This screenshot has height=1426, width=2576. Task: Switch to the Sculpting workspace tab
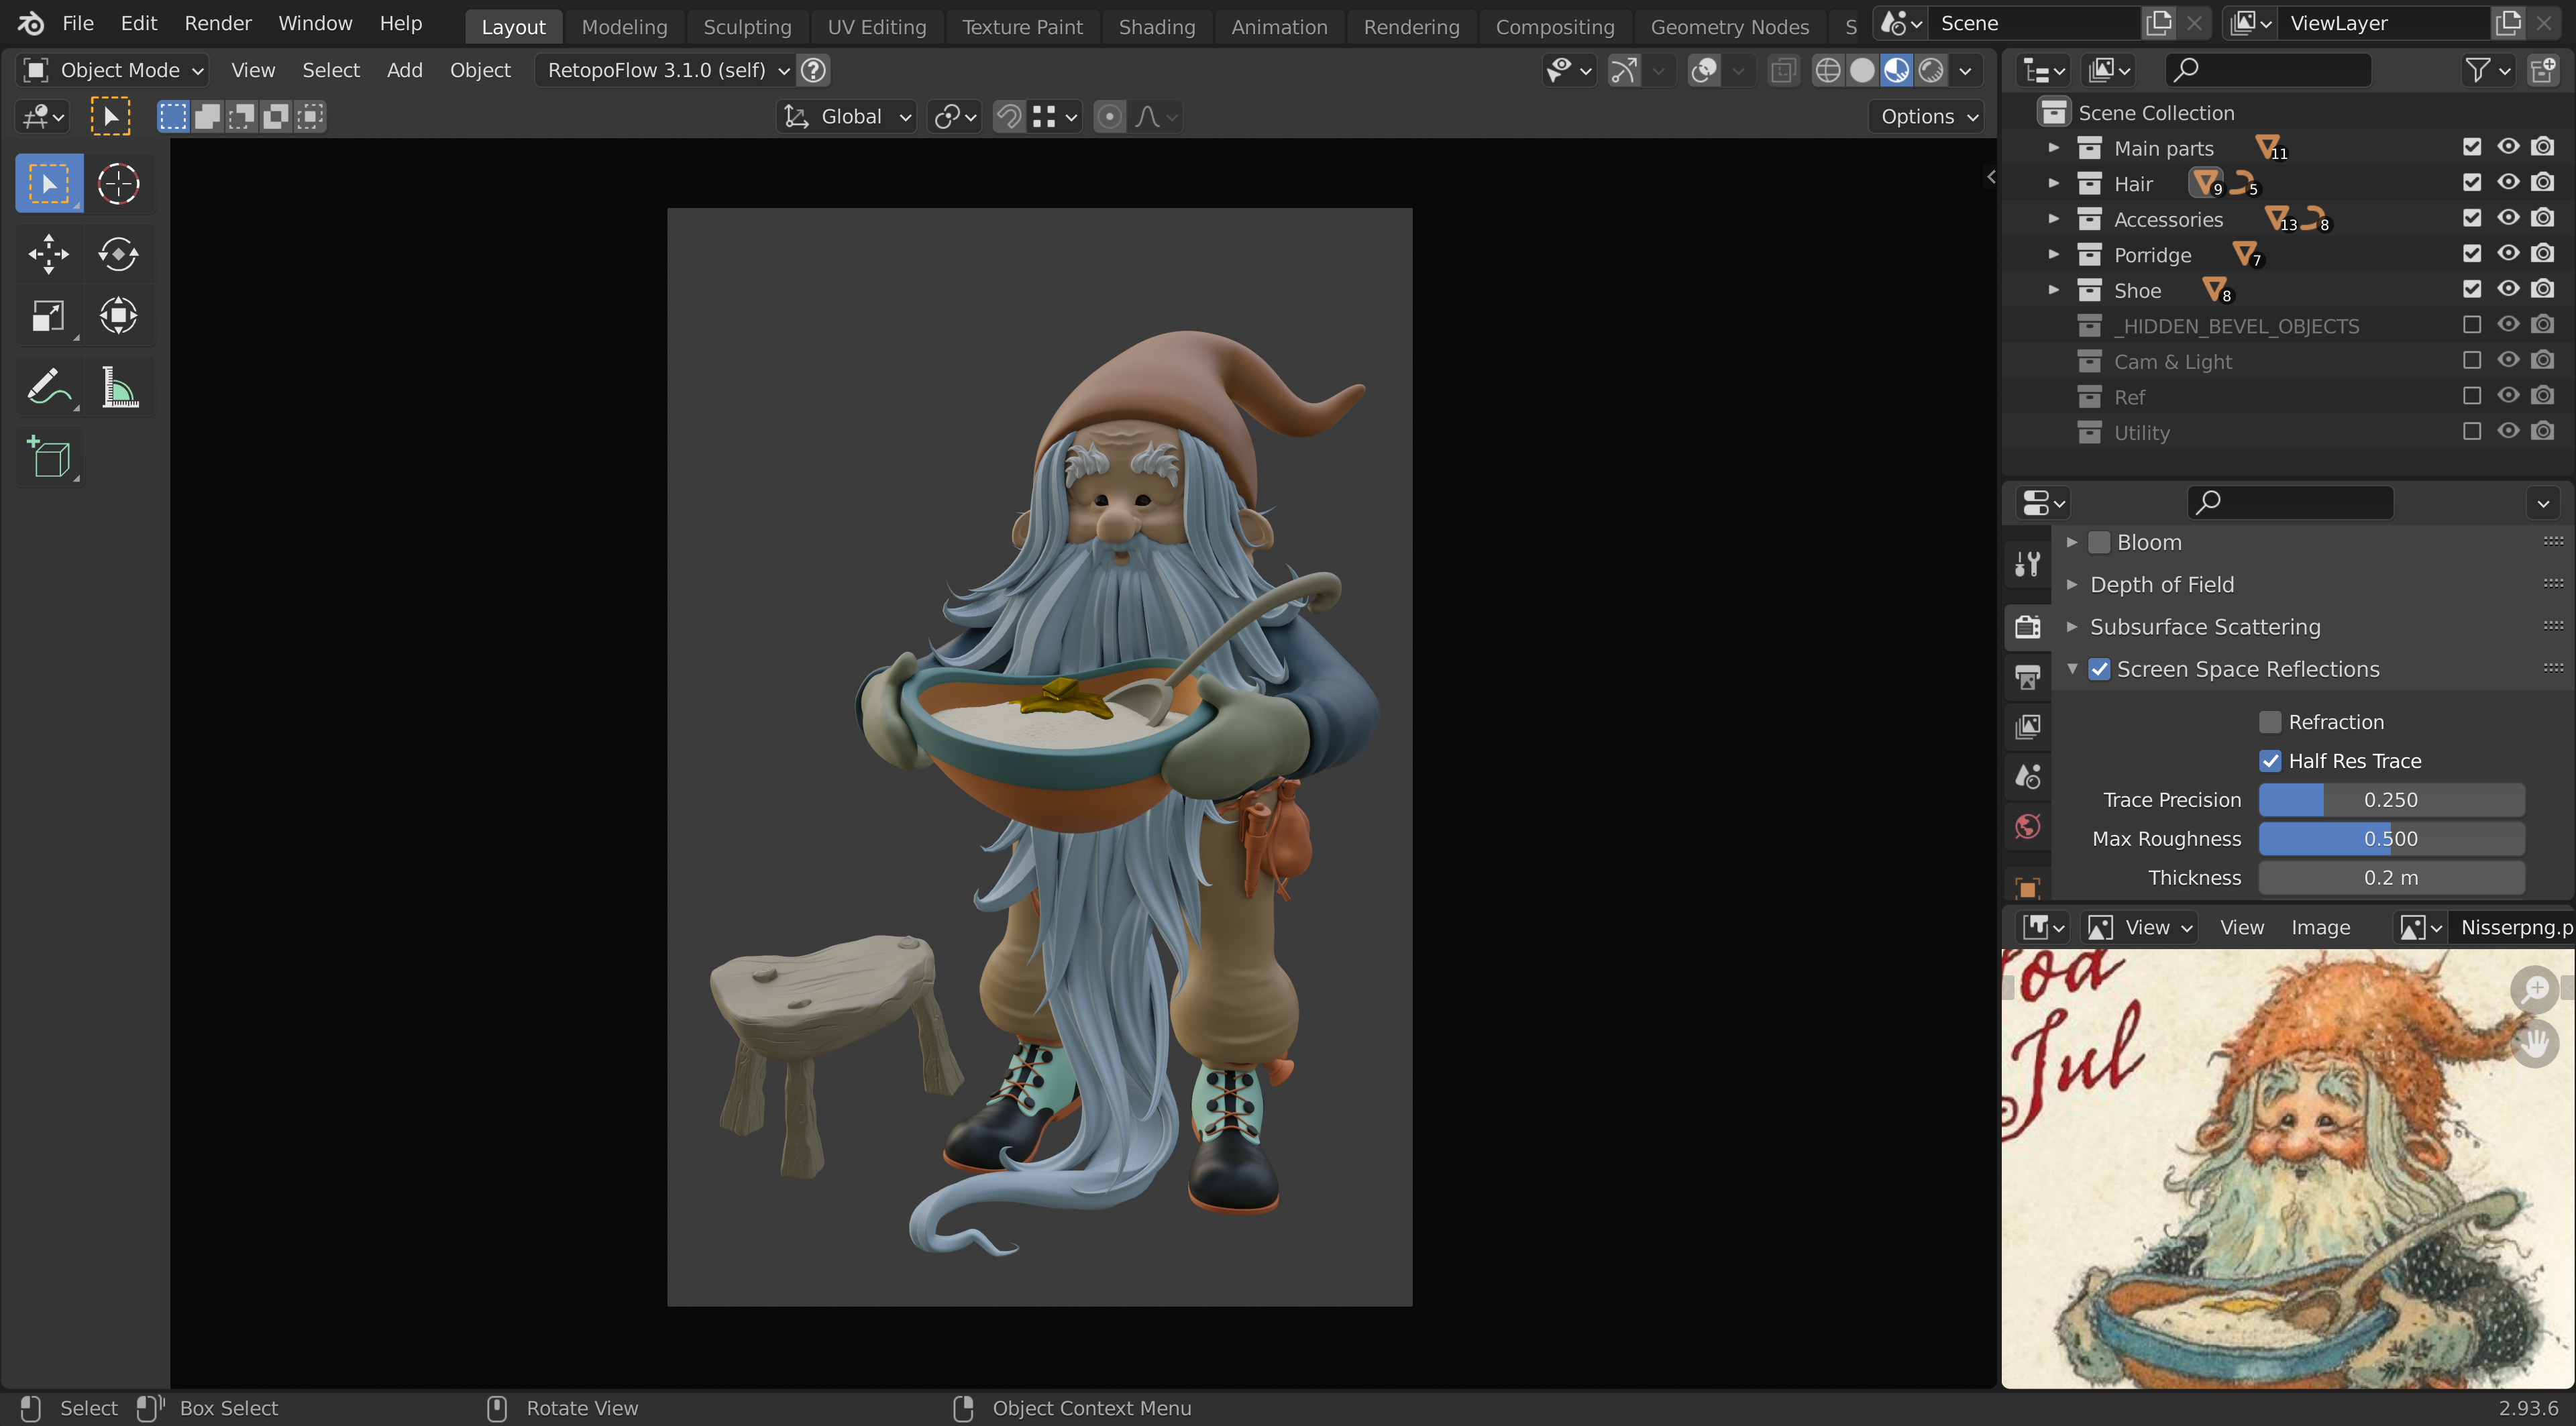tap(746, 27)
